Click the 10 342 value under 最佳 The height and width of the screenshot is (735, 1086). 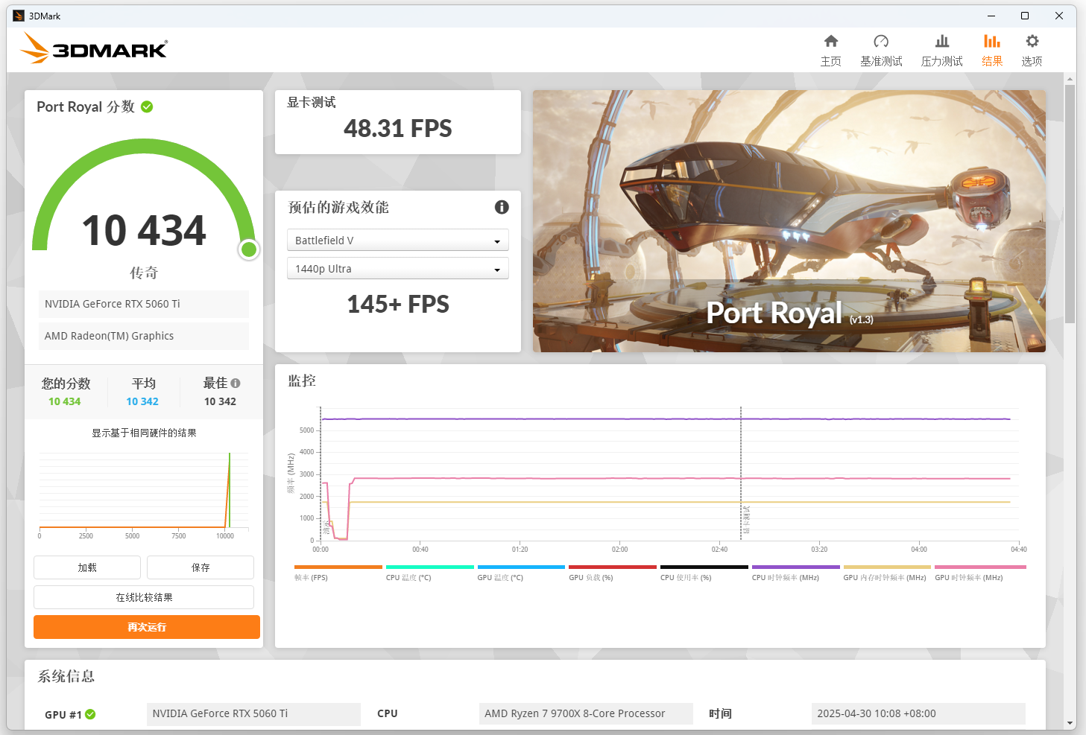click(220, 401)
